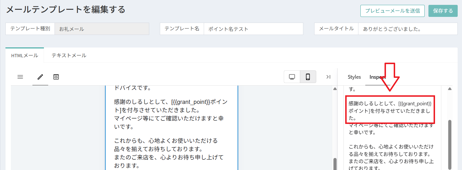The height and width of the screenshot is (170, 462).
Task: Click the テンプレート名 label
Action: coord(182,29)
